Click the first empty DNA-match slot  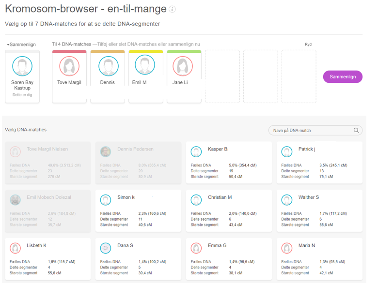(x=222, y=76)
